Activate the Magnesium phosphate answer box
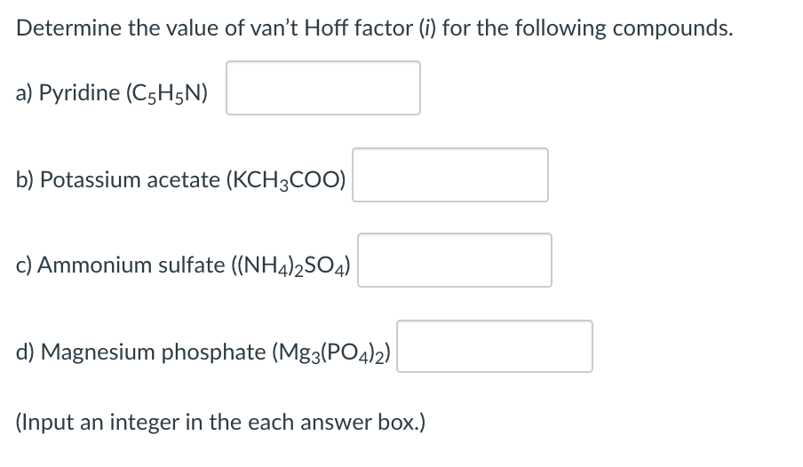Image resolution: width=803 pixels, height=467 pixels. [x=495, y=346]
